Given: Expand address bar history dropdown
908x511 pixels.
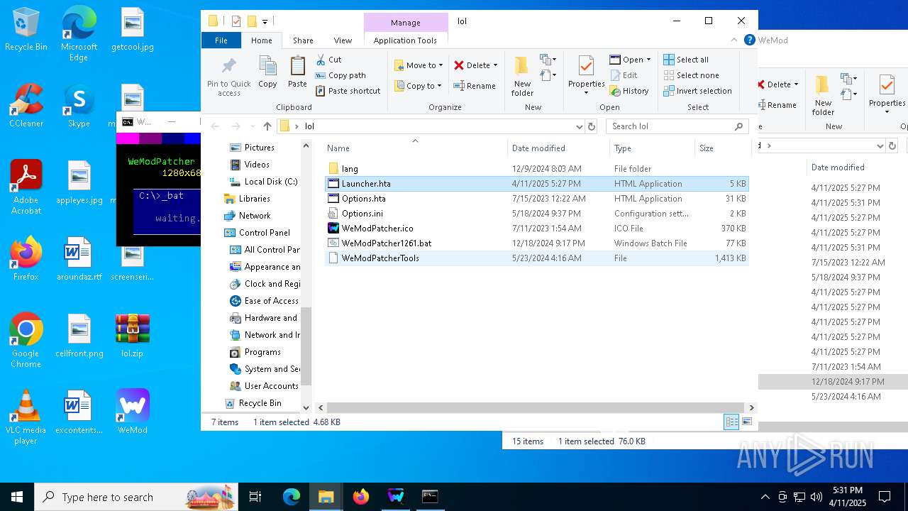Looking at the screenshot, I should pos(579,126).
